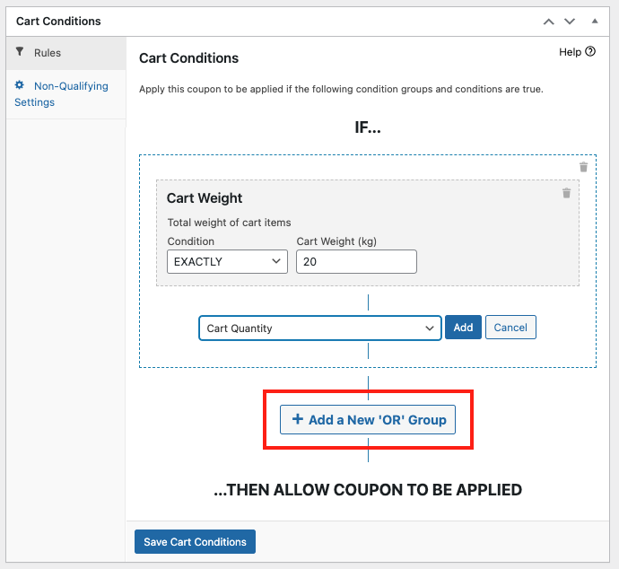Collapse the Cart Conditions panel triangle
This screenshot has width=619, height=569.
pyautogui.click(x=595, y=22)
